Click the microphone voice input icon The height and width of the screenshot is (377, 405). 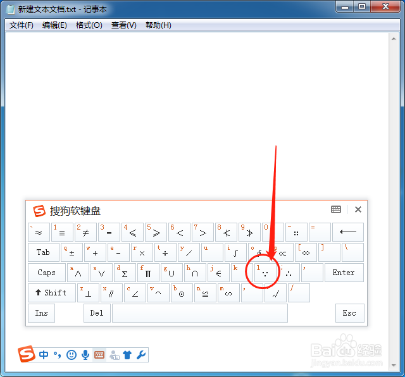(x=85, y=355)
